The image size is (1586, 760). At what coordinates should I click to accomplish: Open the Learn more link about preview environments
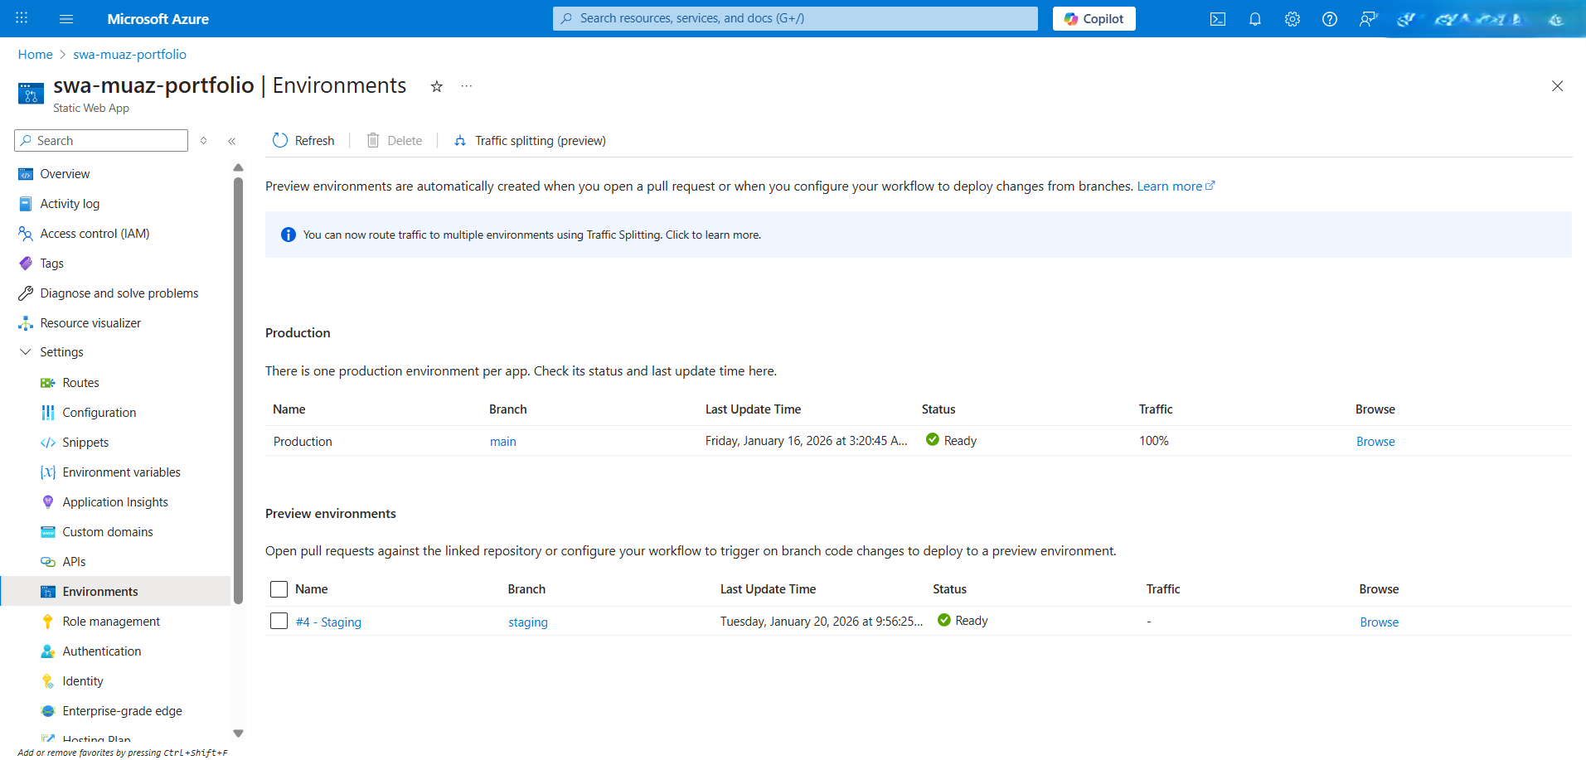(1170, 186)
